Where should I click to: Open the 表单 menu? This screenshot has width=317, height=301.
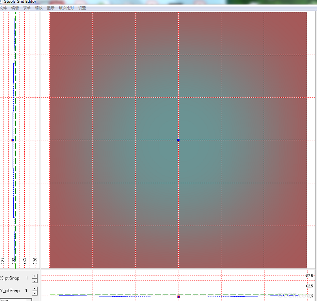point(27,8)
